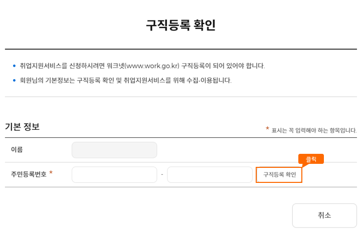Click the red asterisk beside 주민등록번호

tap(51, 173)
